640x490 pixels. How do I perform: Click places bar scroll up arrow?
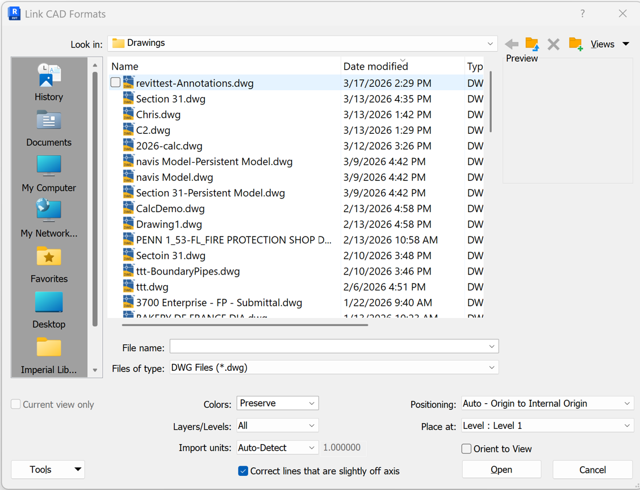[x=95, y=65]
